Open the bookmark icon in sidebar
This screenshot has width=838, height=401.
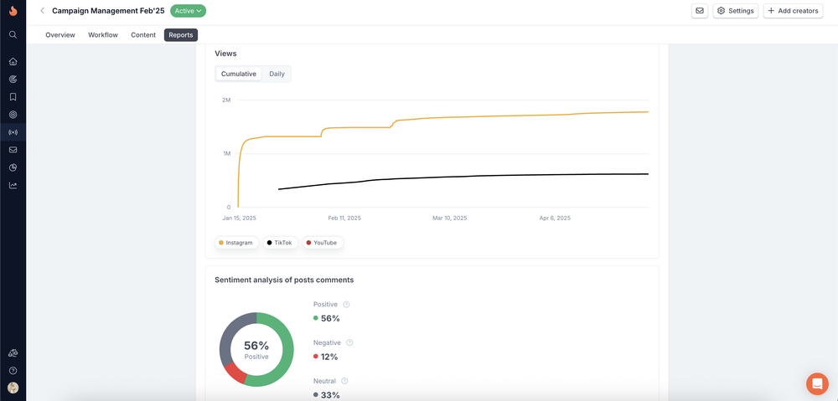[x=13, y=96]
